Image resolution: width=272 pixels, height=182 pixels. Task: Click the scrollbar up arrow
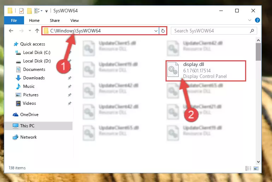258,40
